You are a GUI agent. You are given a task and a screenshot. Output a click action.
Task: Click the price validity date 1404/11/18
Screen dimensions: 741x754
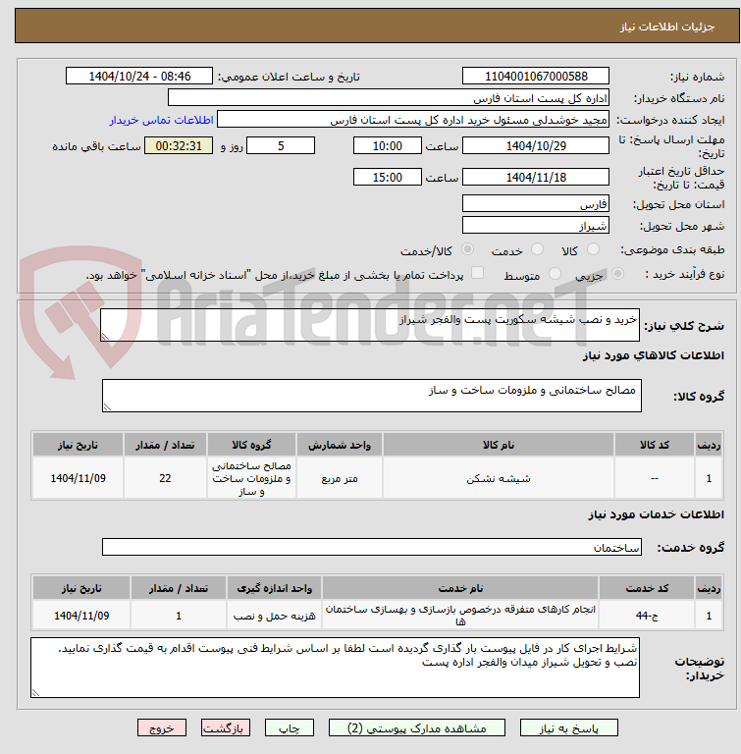(536, 178)
